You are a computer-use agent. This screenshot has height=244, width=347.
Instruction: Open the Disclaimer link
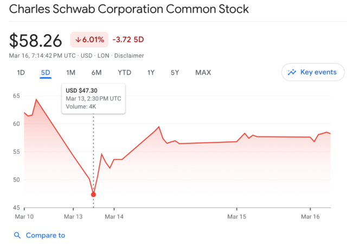coord(129,55)
